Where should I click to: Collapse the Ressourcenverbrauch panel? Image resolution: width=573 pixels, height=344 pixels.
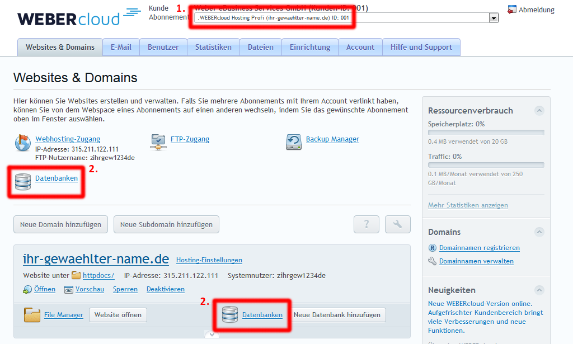539,111
